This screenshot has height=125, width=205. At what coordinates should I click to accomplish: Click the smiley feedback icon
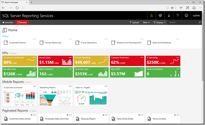[x=186, y=16]
